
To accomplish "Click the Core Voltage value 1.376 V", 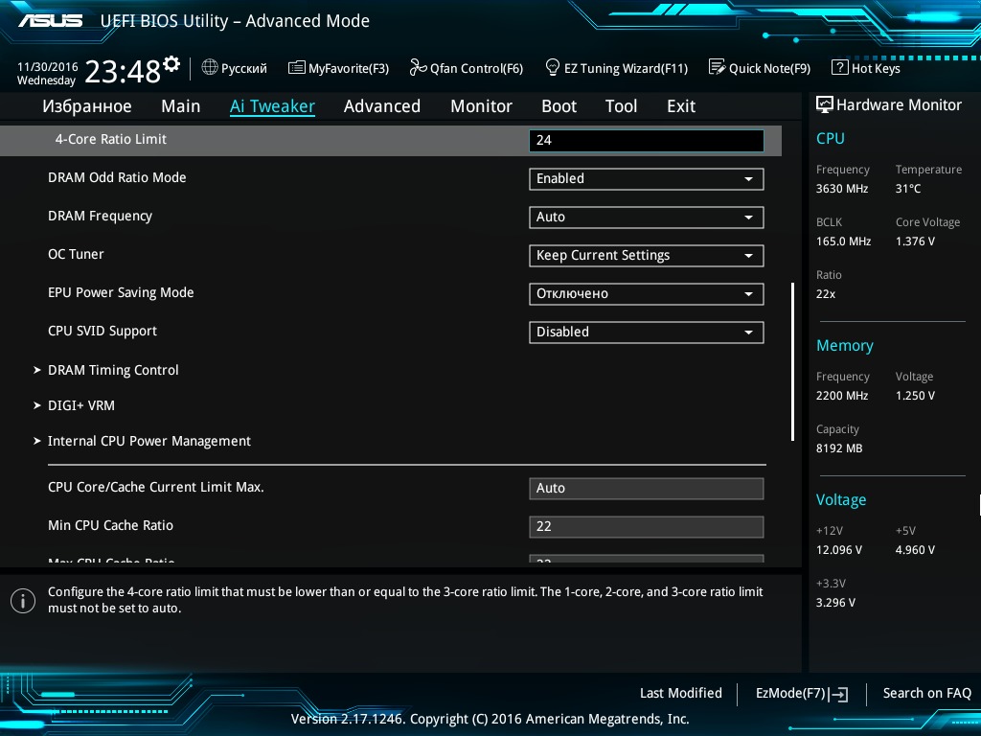I will 915,241.
